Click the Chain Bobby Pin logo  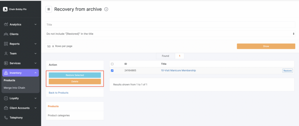(5, 9)
